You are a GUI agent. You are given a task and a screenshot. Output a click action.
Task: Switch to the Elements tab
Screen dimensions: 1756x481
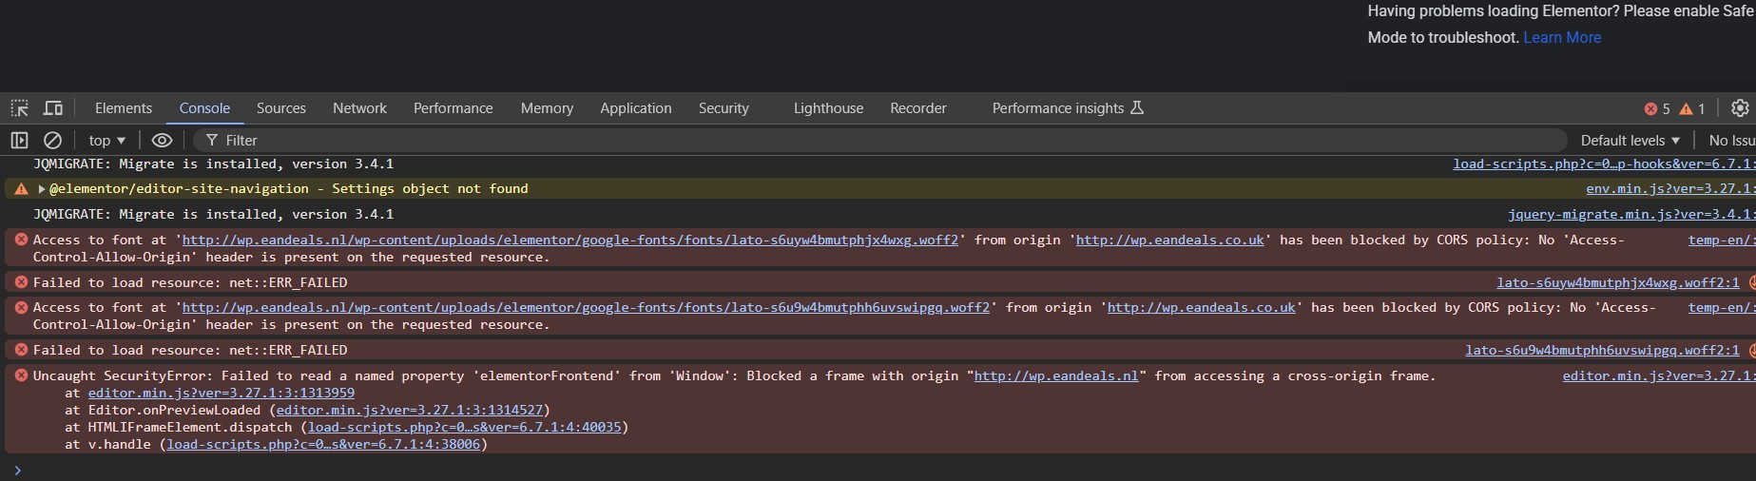(x=124, y=108)
